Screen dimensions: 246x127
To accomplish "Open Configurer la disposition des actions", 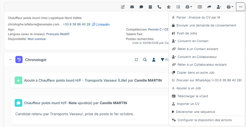I will pos(207,120).
